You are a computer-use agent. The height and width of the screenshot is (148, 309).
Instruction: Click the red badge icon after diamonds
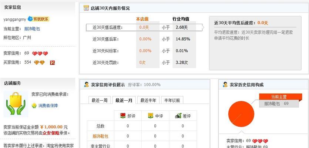52,63
